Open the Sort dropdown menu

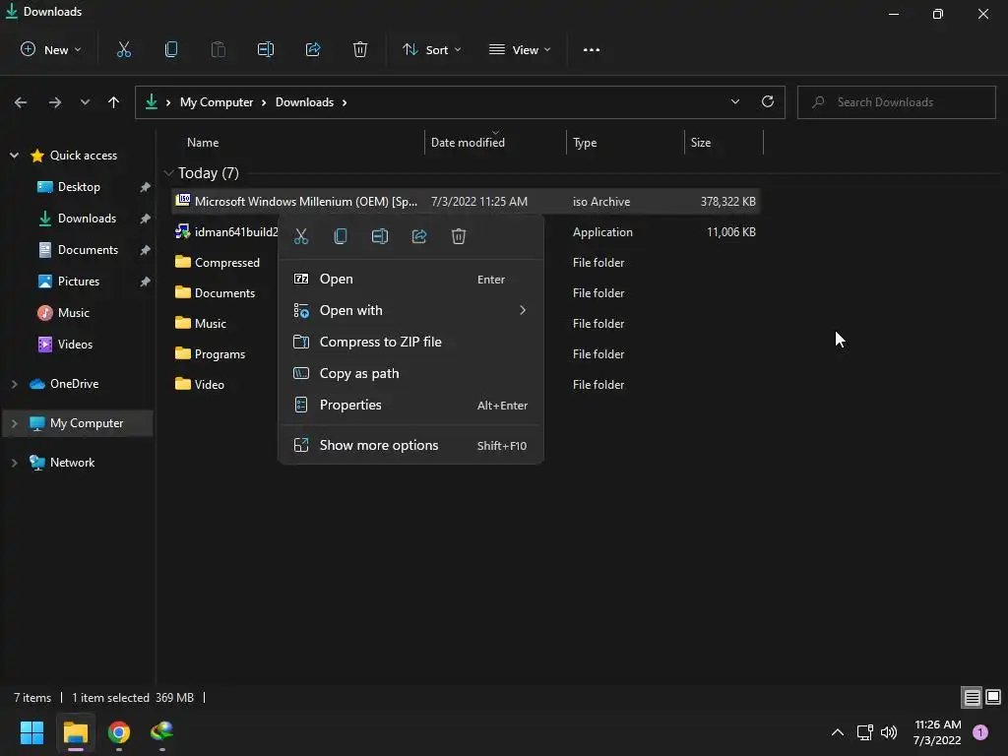432,49
